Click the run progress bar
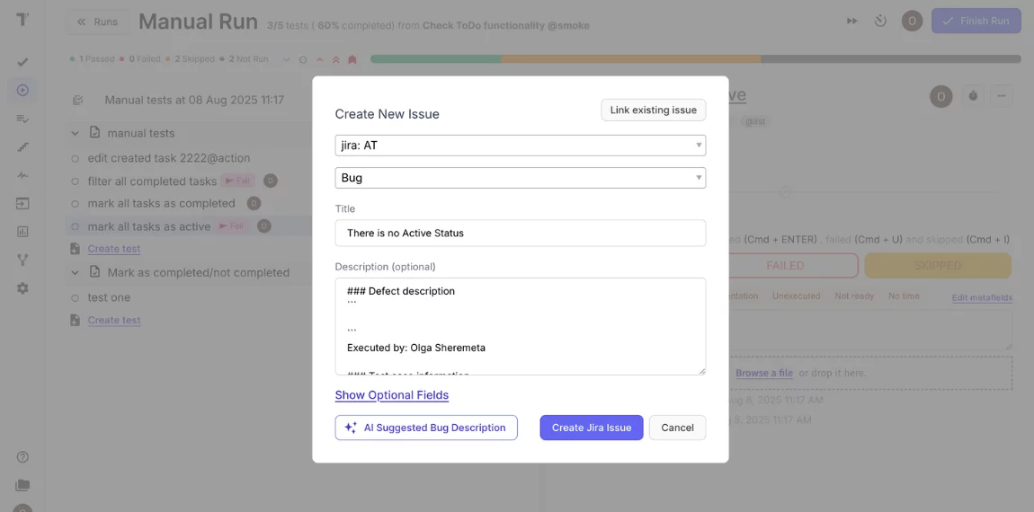 (x=696, y=59)
